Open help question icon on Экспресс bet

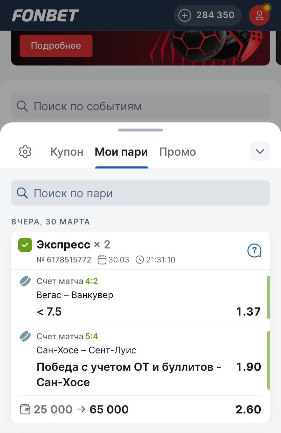tap(254, 251)
